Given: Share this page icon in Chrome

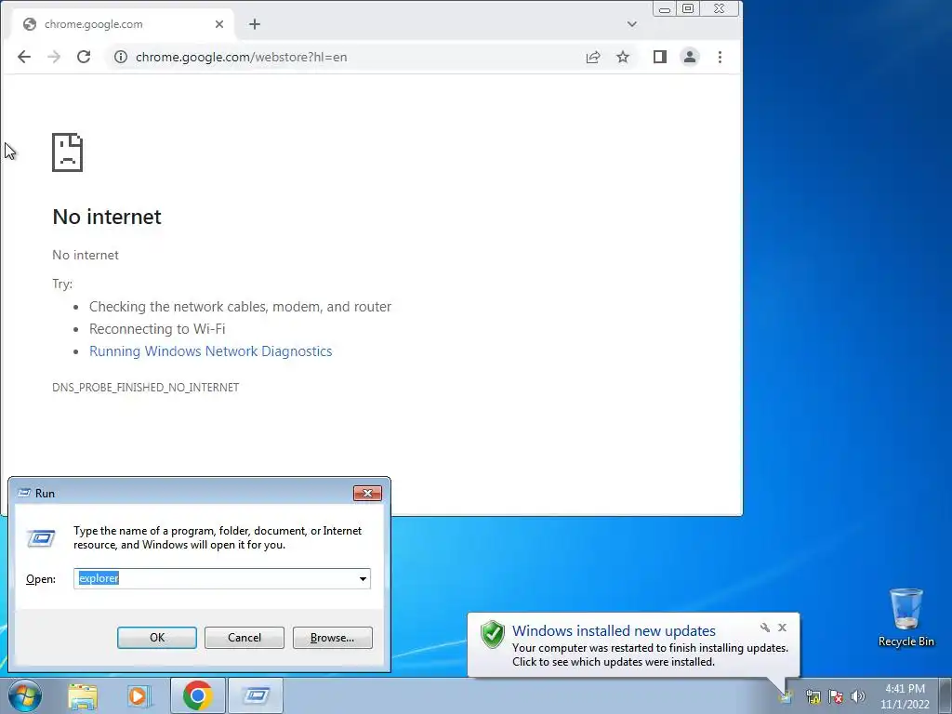Looking at the screenshot, I should pos(593,57).
